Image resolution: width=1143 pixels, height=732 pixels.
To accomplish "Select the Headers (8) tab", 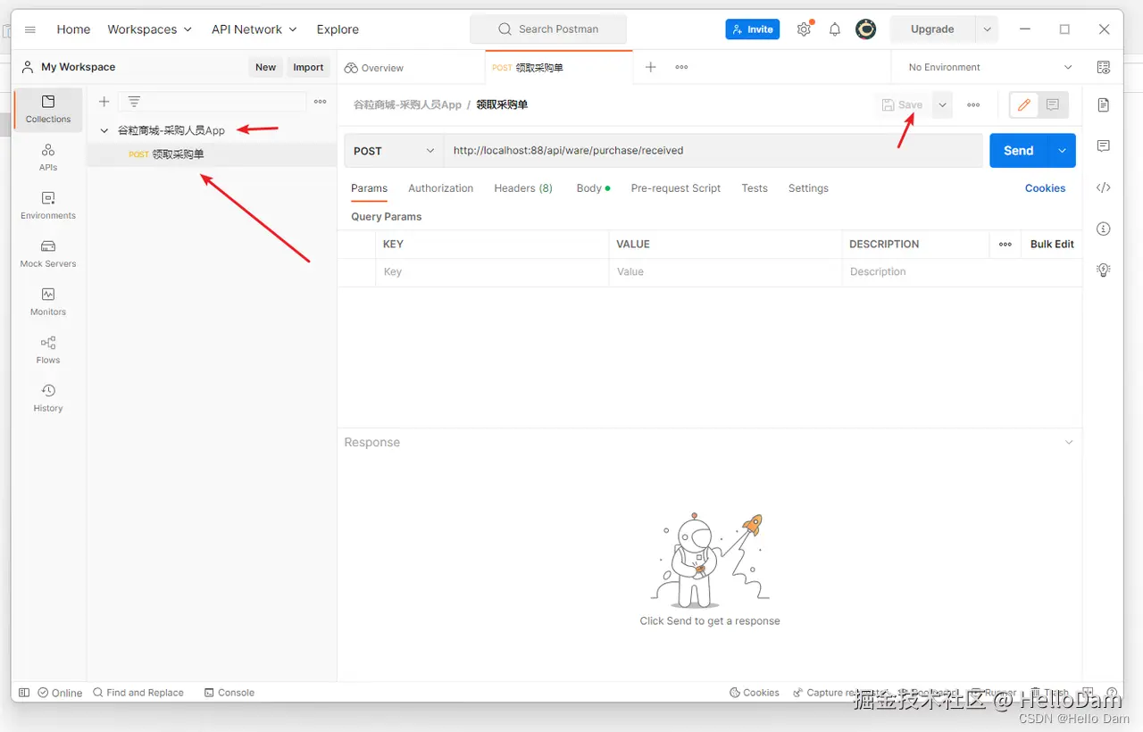I will tap(523, 188).
